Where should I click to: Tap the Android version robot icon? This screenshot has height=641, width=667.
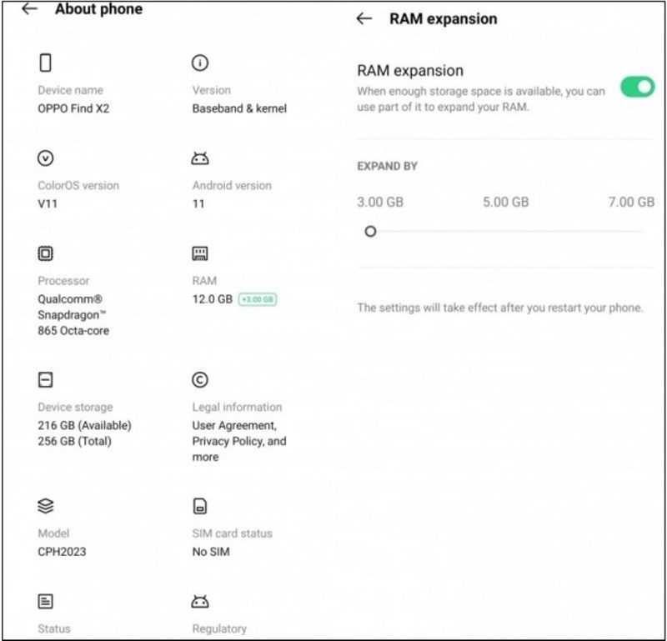(200, 158)
